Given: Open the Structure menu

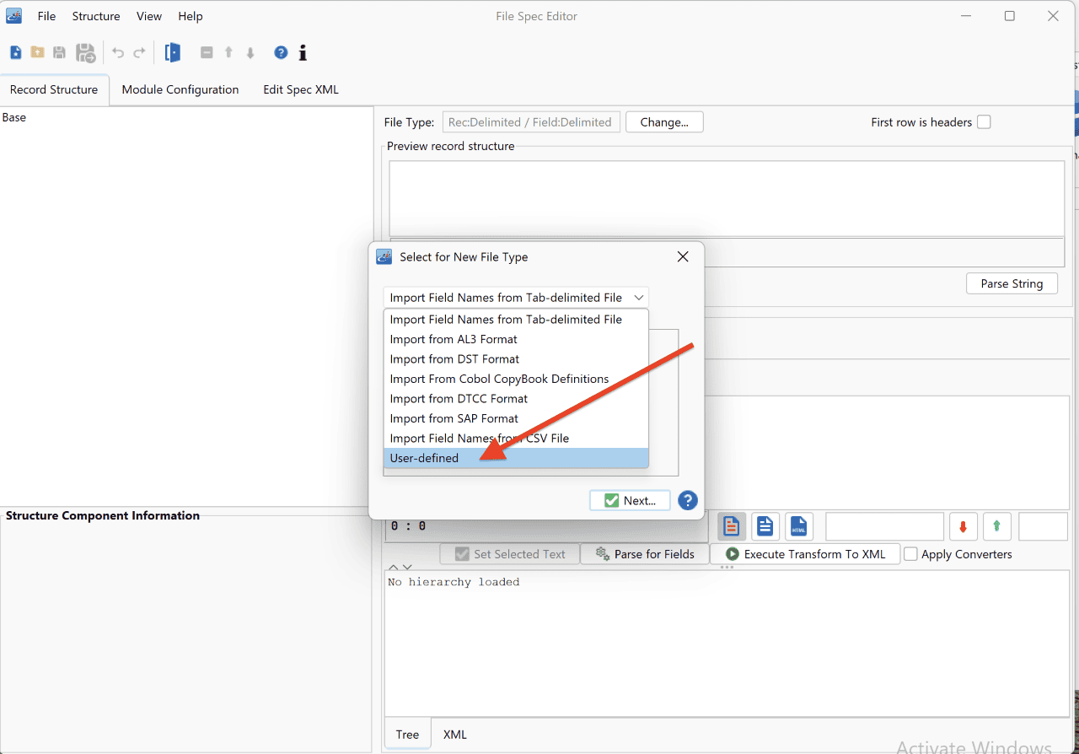Looking at the screenshot, I should pyautogui.click(x=96, y=16).
